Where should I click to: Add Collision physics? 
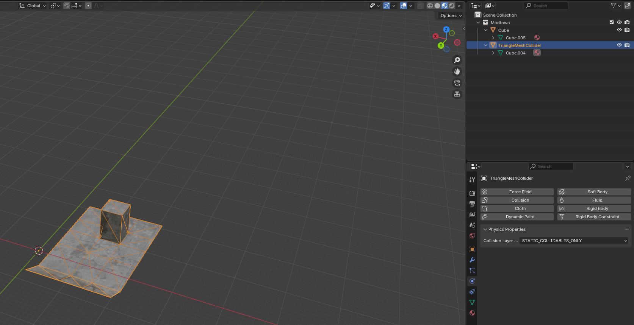[x=517, y=200]
